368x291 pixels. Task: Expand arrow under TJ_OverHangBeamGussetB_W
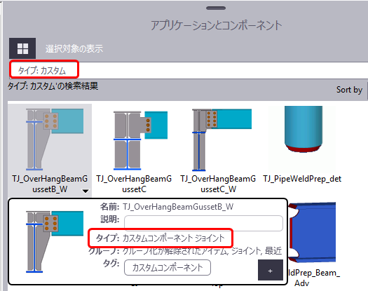[86, 191]
